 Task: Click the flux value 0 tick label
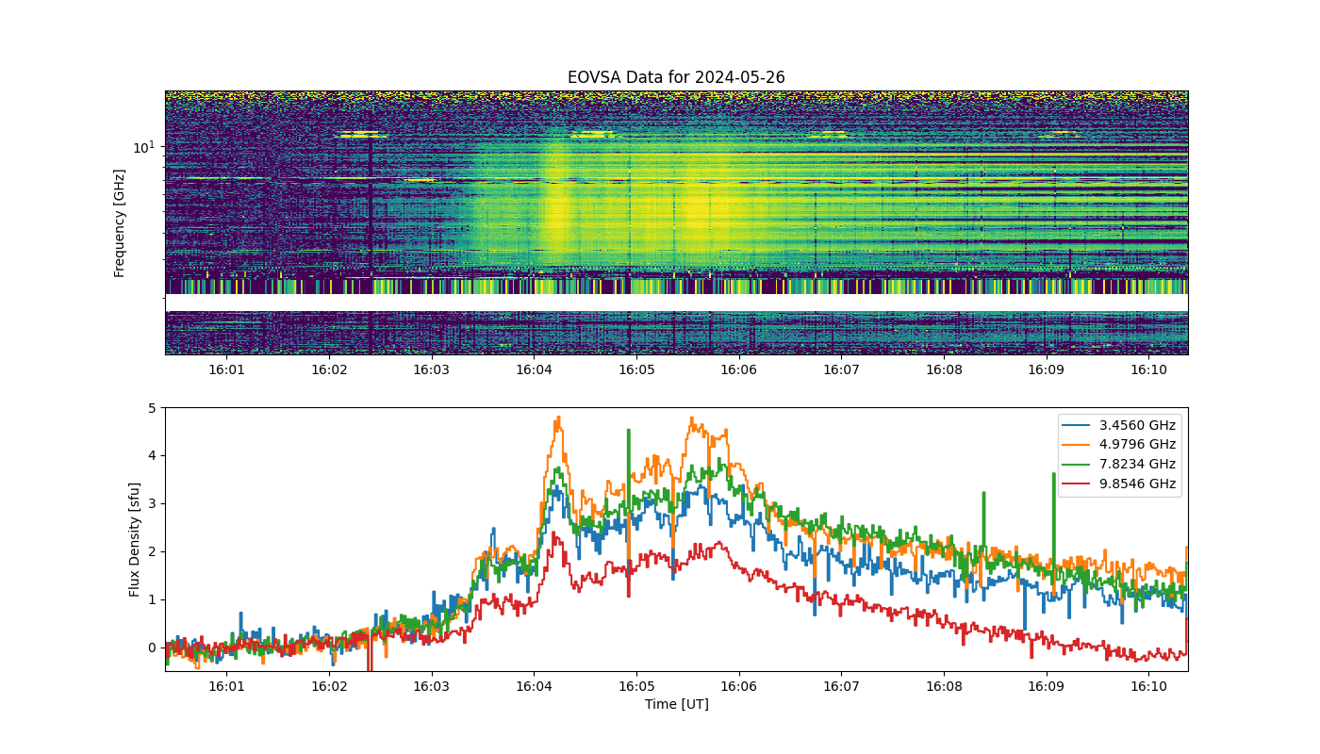click(x=152, y=647)
